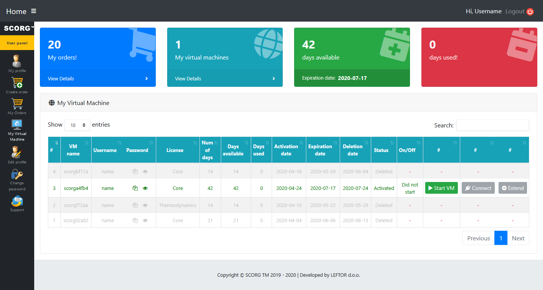This screenshot has width=543, height=290.
Task: Go to Next page
Action: 518,238
